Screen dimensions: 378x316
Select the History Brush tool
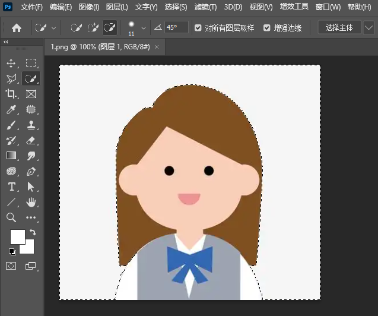coord(11,140)
